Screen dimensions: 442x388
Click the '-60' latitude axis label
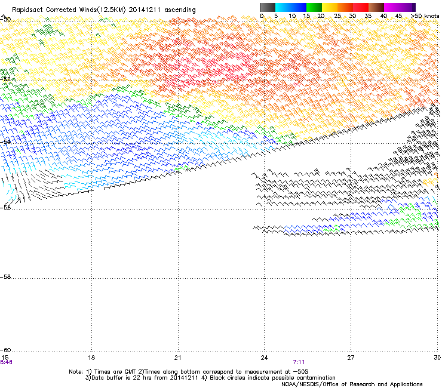pos(5,350)
